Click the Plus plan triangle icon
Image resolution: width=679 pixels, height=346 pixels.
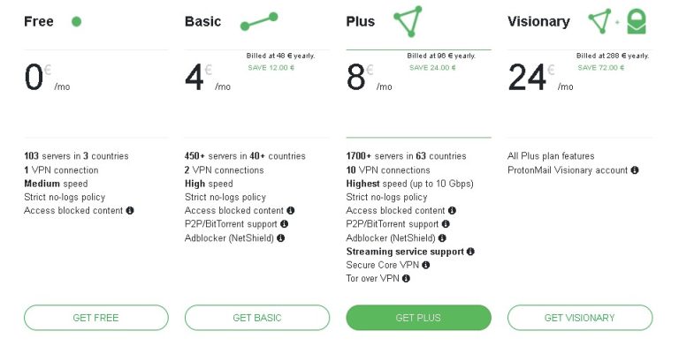tap(408, 21)
